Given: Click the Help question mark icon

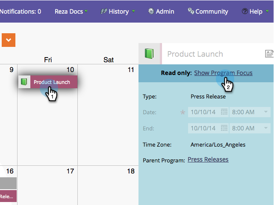Looking at the screenshot, I should pyautogui.click(x=245, y=12).
